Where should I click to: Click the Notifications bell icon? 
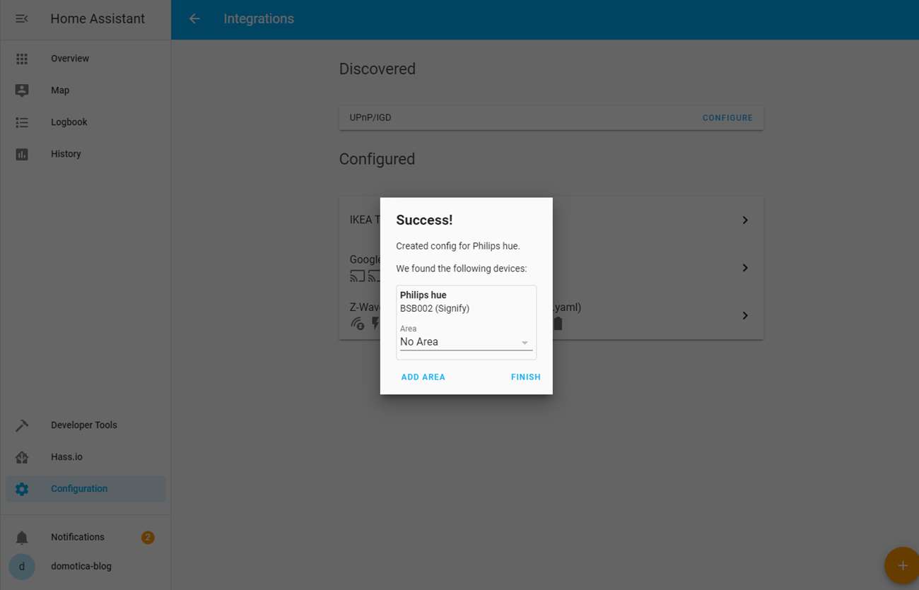coord(22,538)
